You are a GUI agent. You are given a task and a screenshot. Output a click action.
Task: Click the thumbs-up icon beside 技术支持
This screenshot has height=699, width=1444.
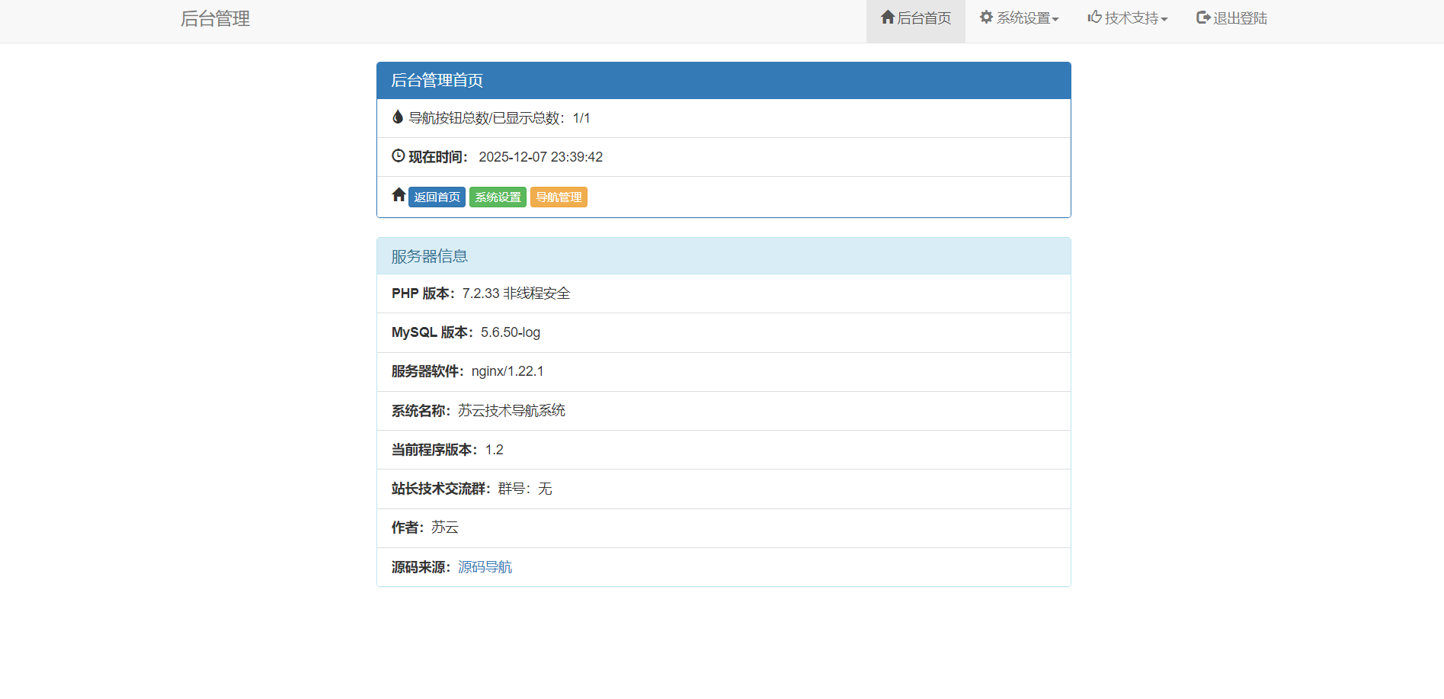[x=1094, y=18]
